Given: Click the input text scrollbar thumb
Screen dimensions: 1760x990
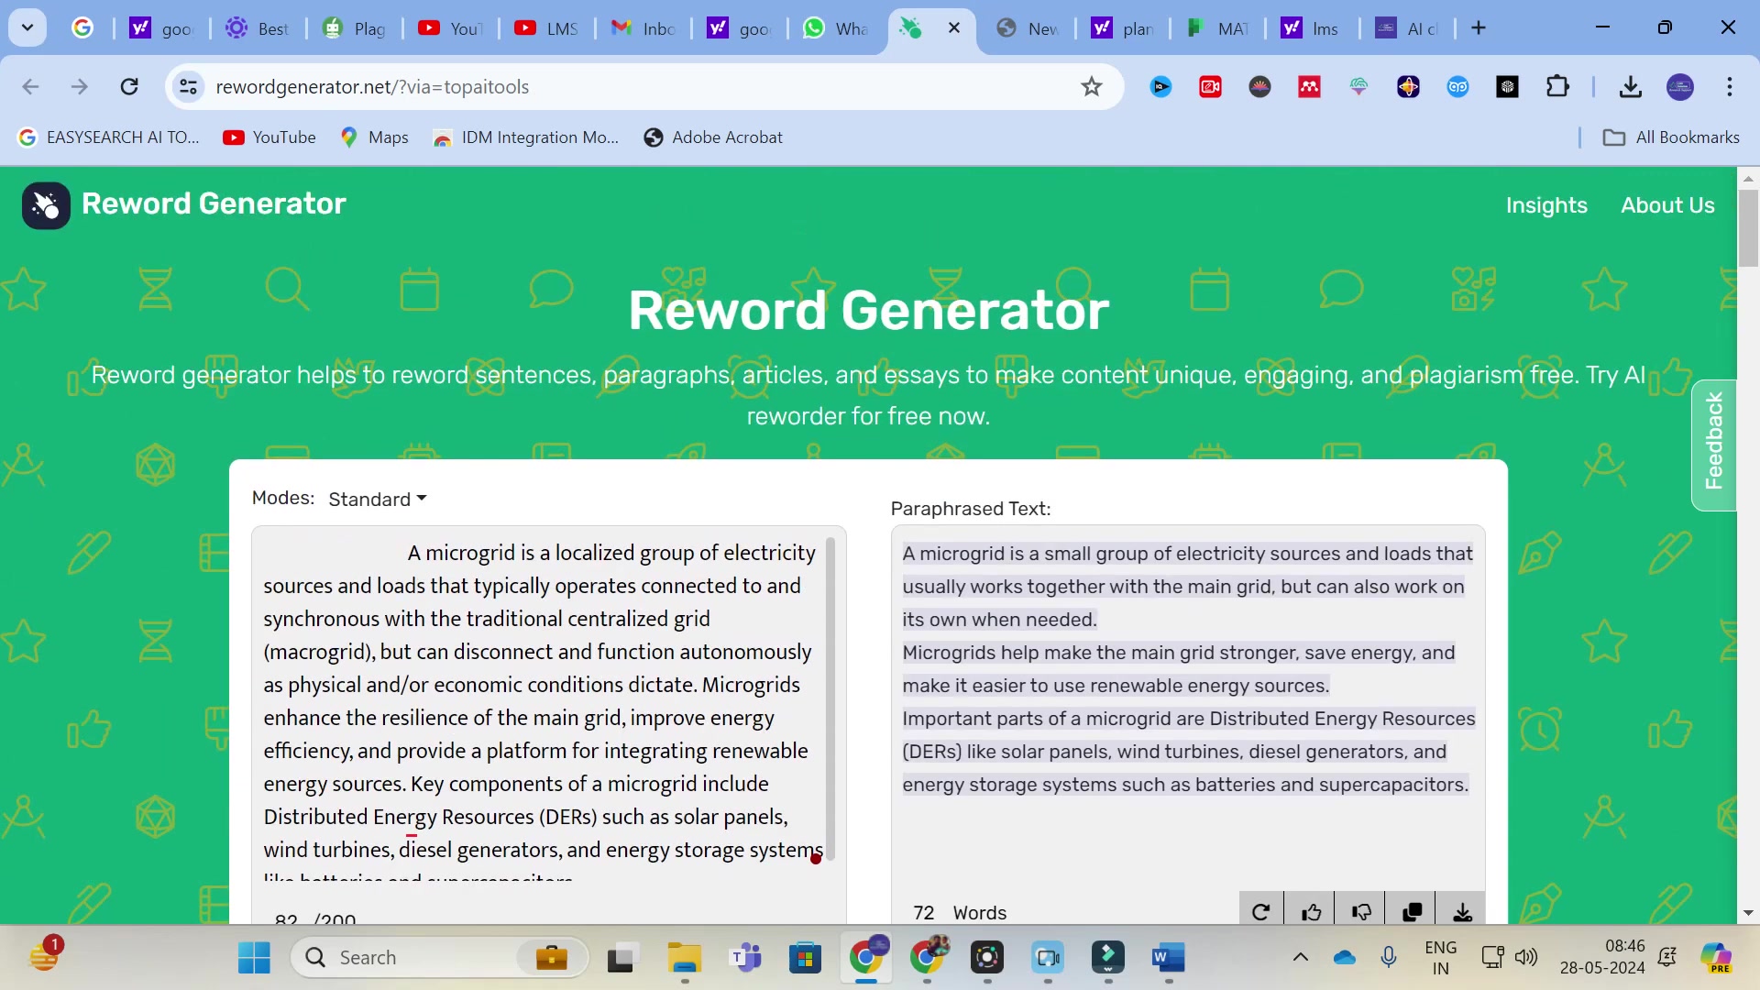Looking at the screenshot, I should point(830,698).
